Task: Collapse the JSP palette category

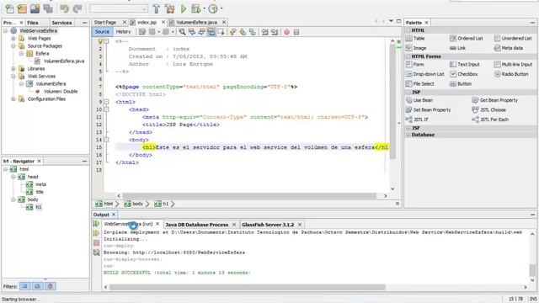Action: click(408, 92)
